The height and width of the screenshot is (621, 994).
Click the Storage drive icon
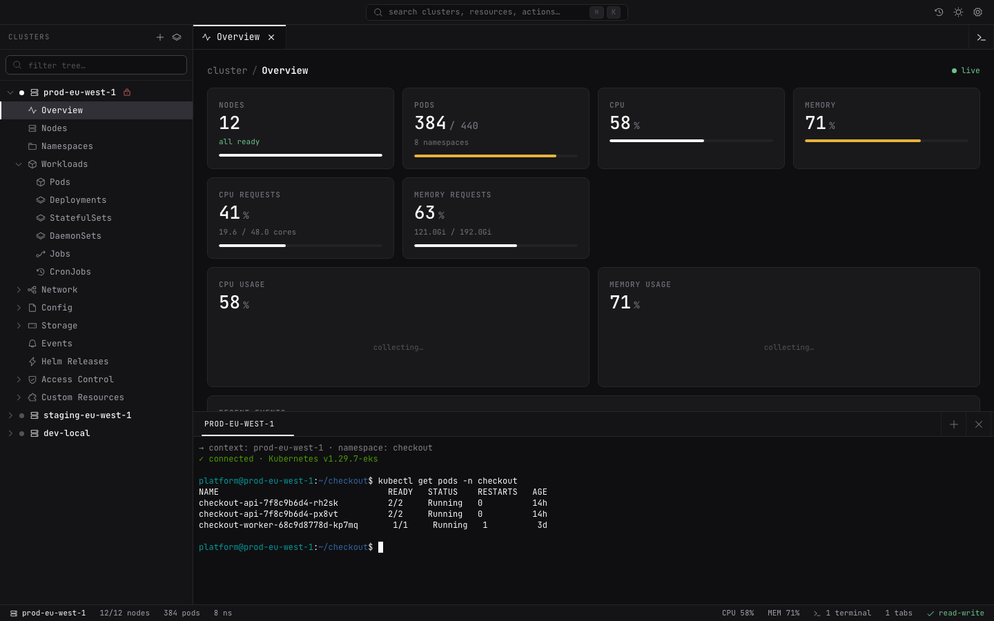(x=32, y=326)
